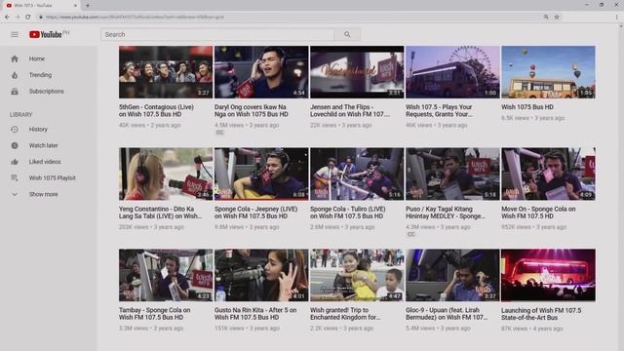The height and width of the screenshot is (351, 624).
Task: Open the browser three-dot menu
Action: 617,18
